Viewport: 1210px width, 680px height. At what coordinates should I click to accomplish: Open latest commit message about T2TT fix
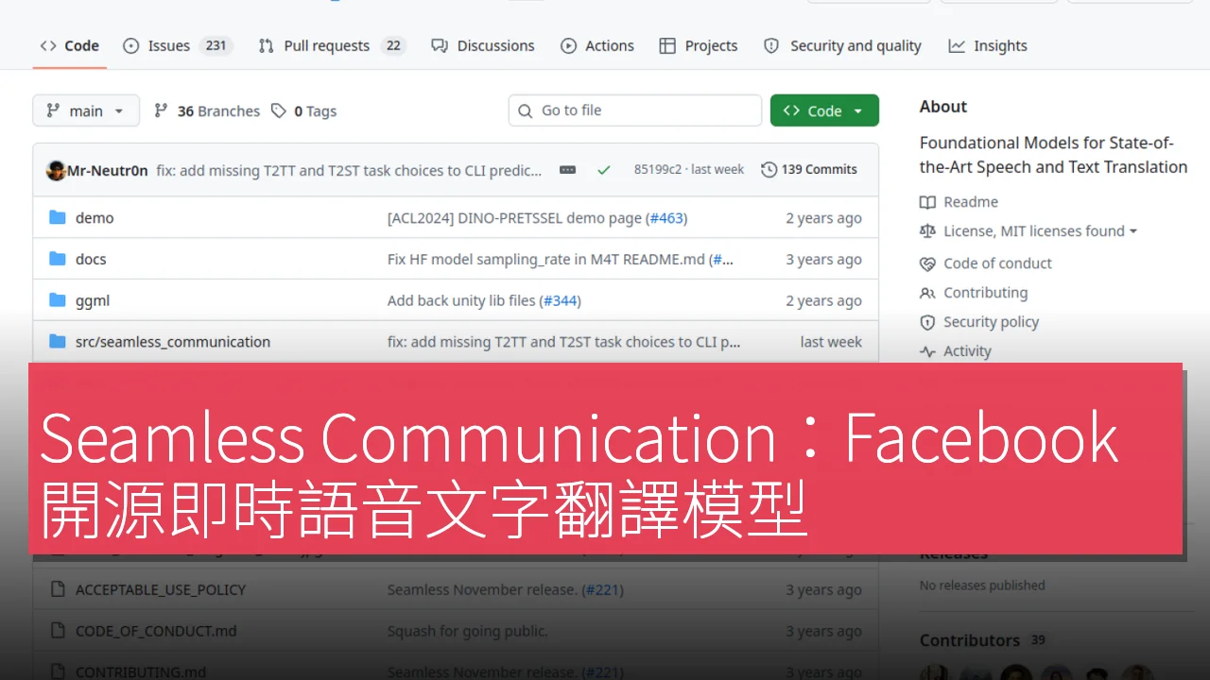349,170
